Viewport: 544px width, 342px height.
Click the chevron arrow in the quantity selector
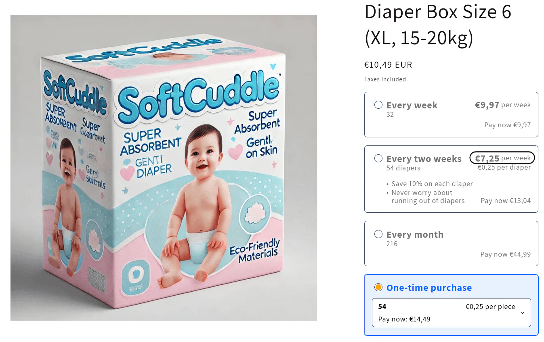522,313
